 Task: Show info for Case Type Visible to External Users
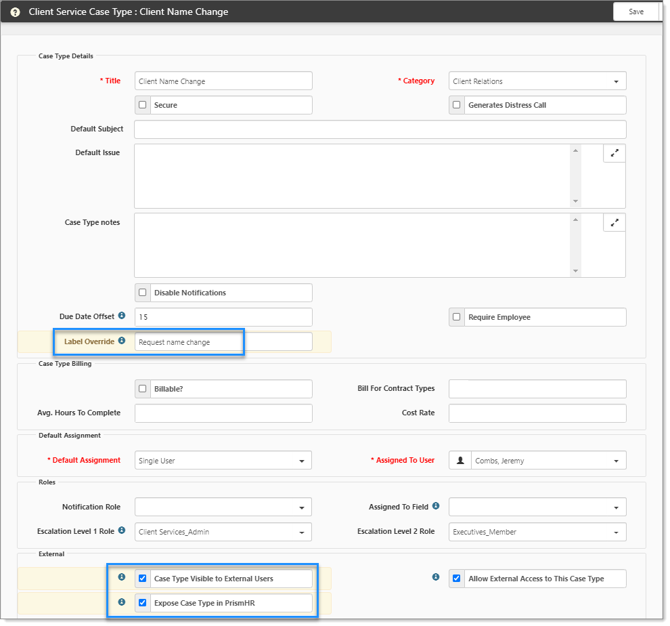click(x=122, y=577)
